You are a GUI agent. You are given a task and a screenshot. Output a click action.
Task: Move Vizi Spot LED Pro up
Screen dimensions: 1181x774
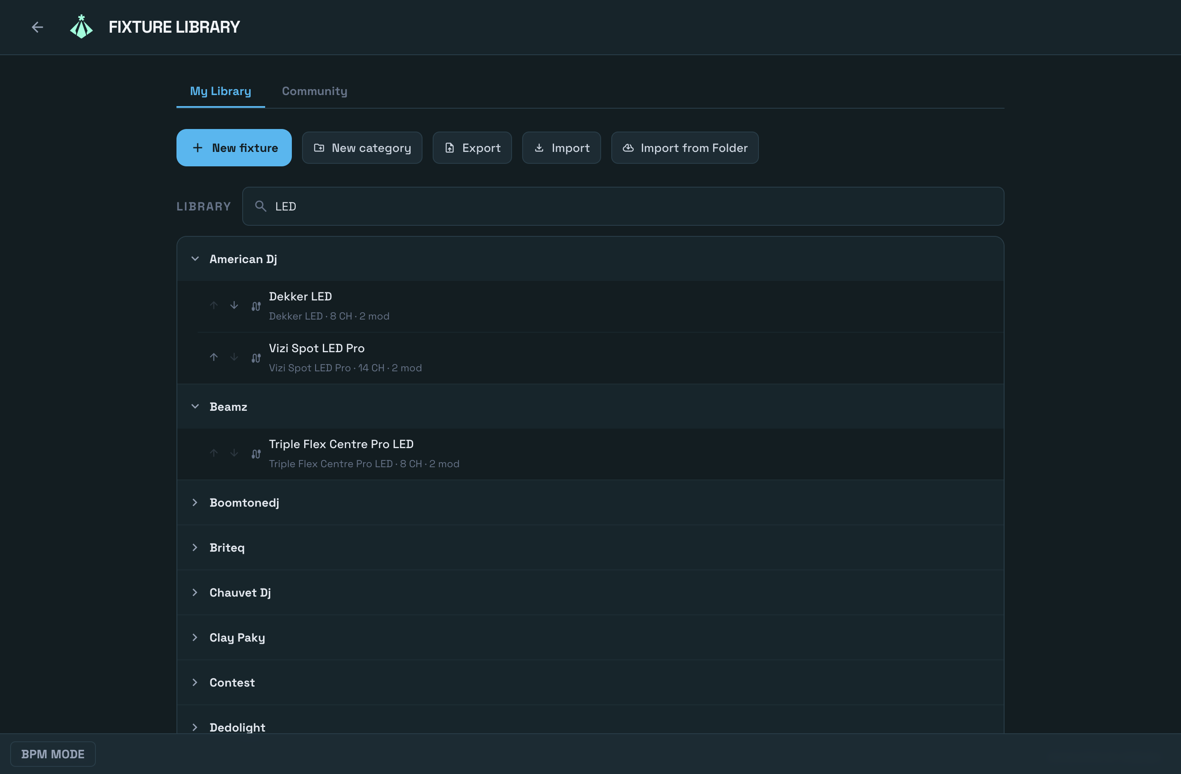(214, 357)
